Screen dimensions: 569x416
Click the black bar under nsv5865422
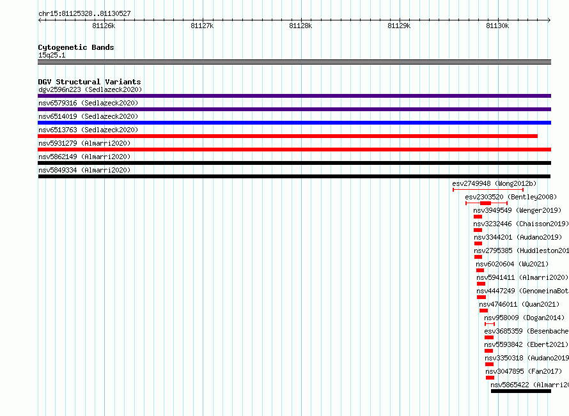pos(521,391)
